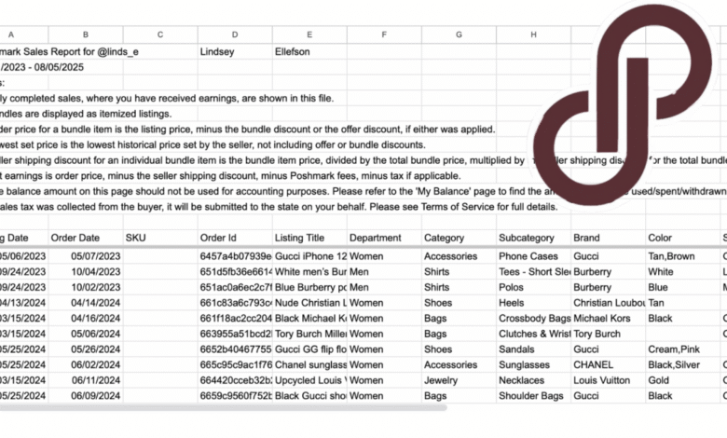
Task: Select column F header
Action: [384, 34]
